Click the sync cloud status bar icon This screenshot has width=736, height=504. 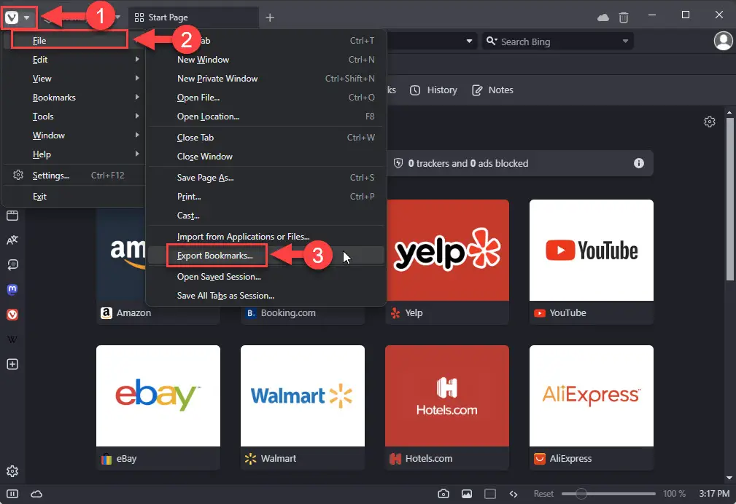pyautogui.click(x=36, y=494)
